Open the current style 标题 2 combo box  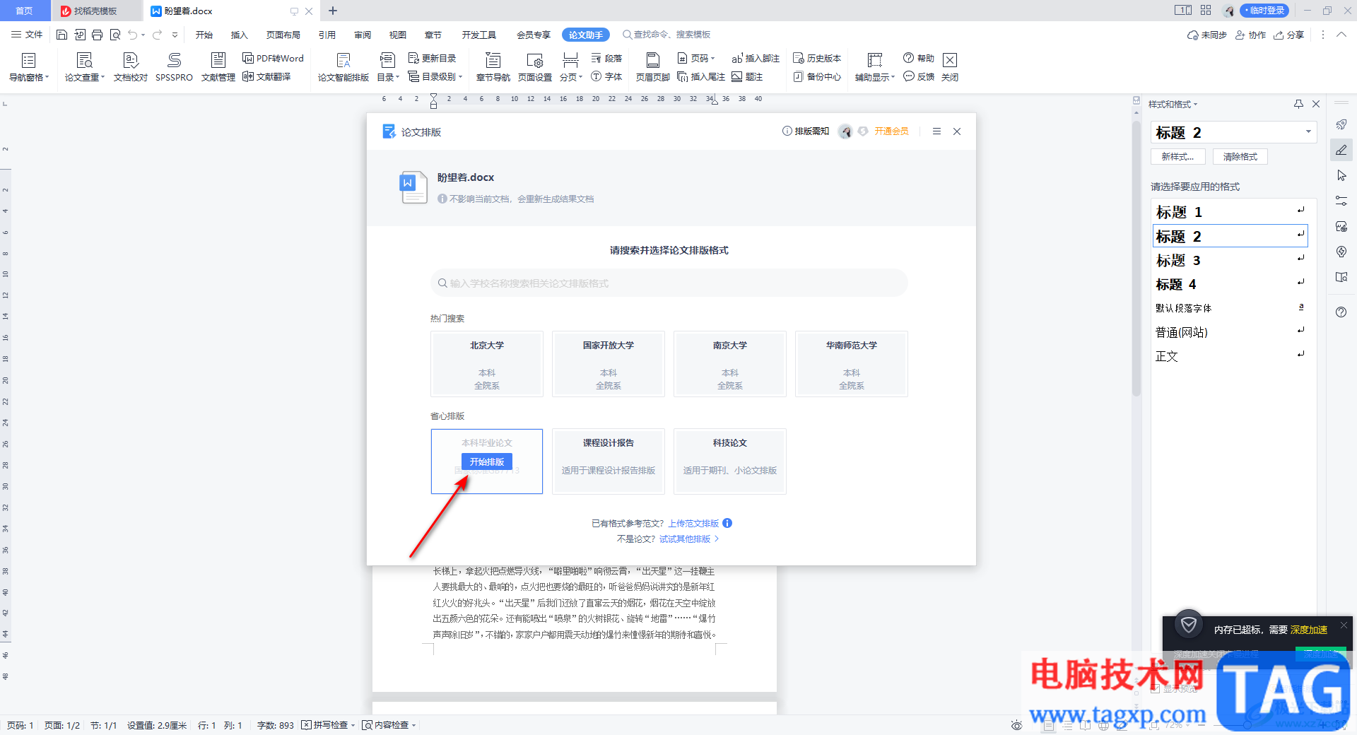click(1234, 132)
